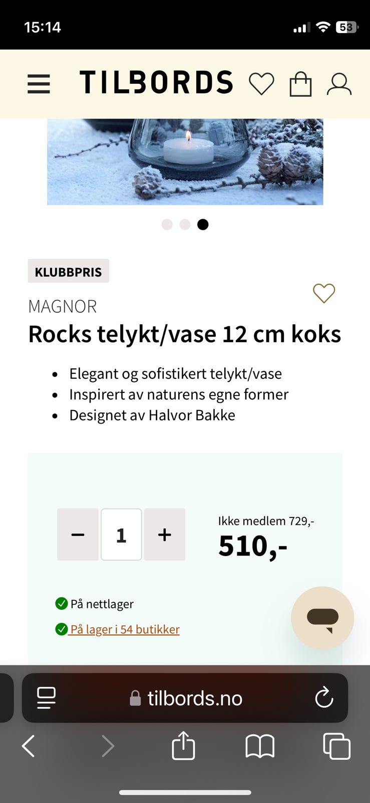Show all open Safari tabs
Screen dimensions: 370x803
(x=336, y=746)
